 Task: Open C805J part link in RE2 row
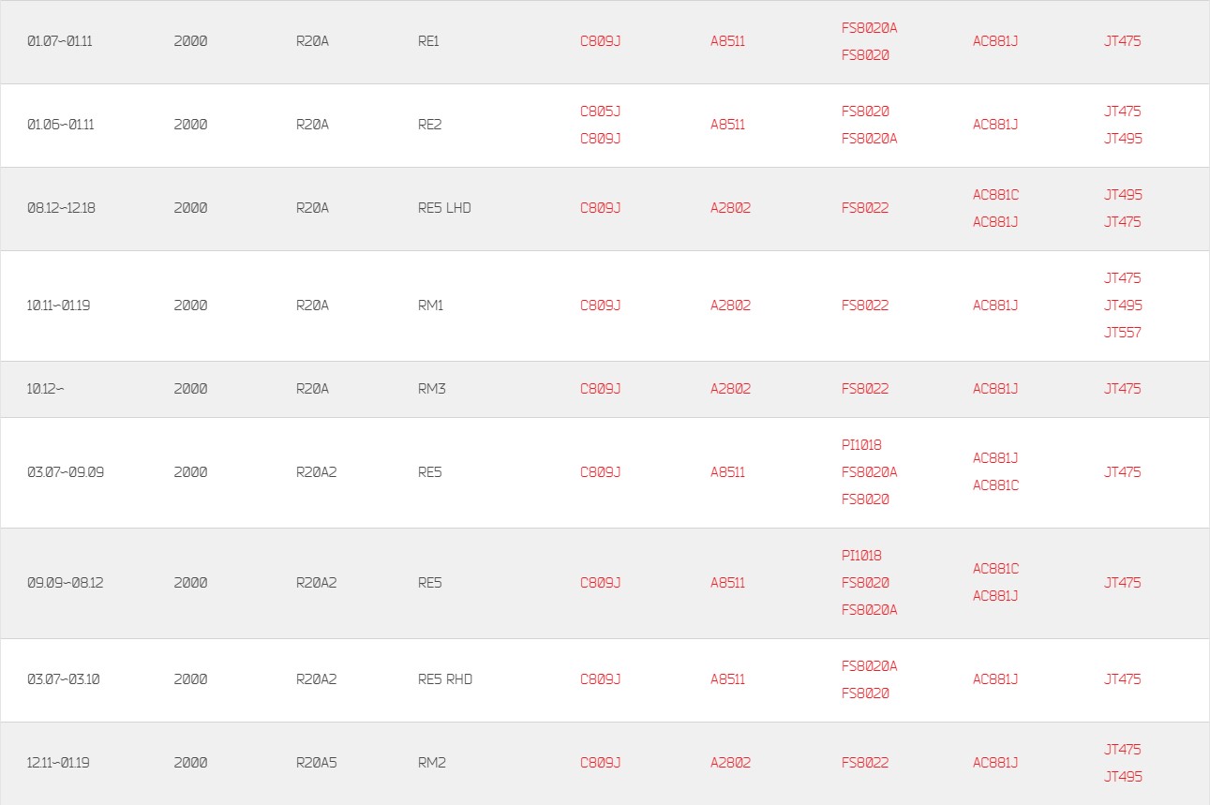pyautogui.click(x=600, y=111)
